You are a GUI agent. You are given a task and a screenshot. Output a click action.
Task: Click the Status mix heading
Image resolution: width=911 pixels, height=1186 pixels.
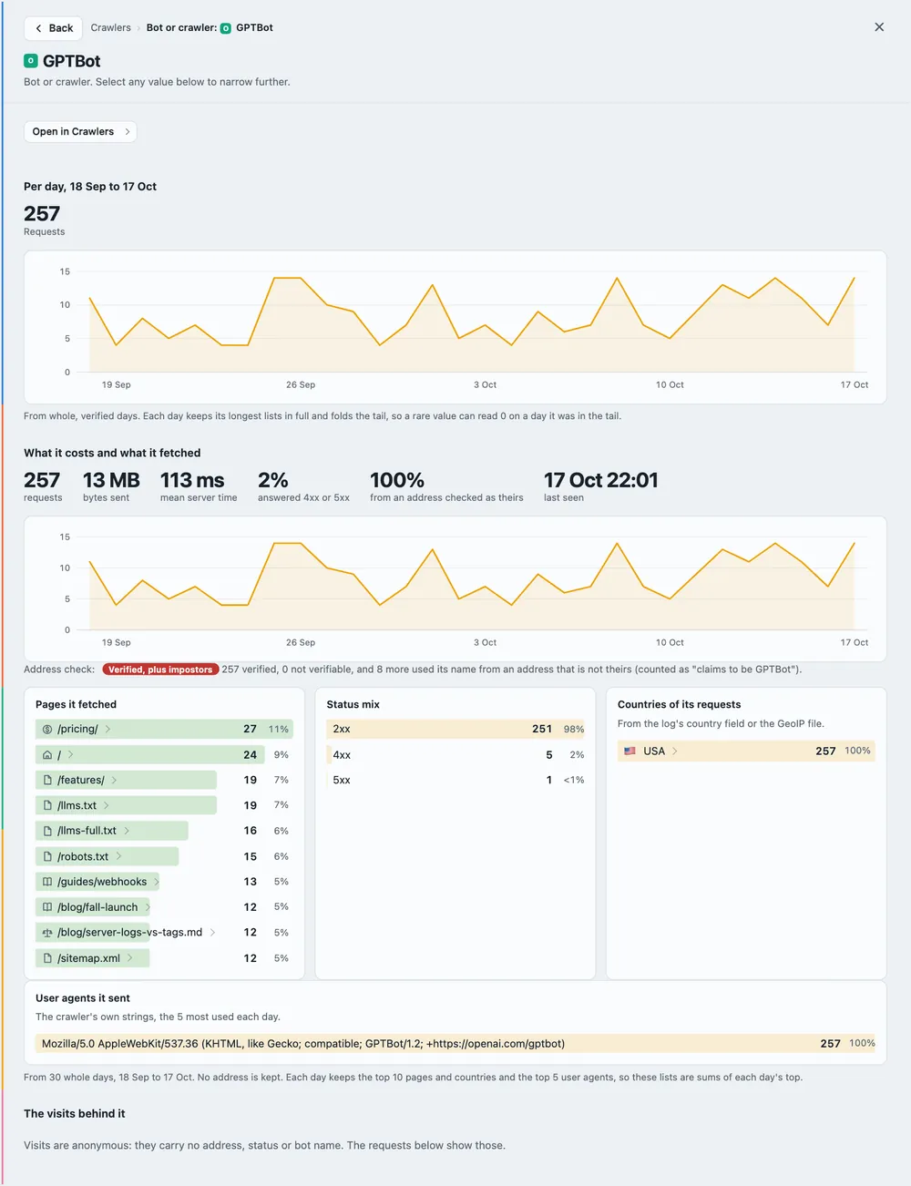coord(353,705)
